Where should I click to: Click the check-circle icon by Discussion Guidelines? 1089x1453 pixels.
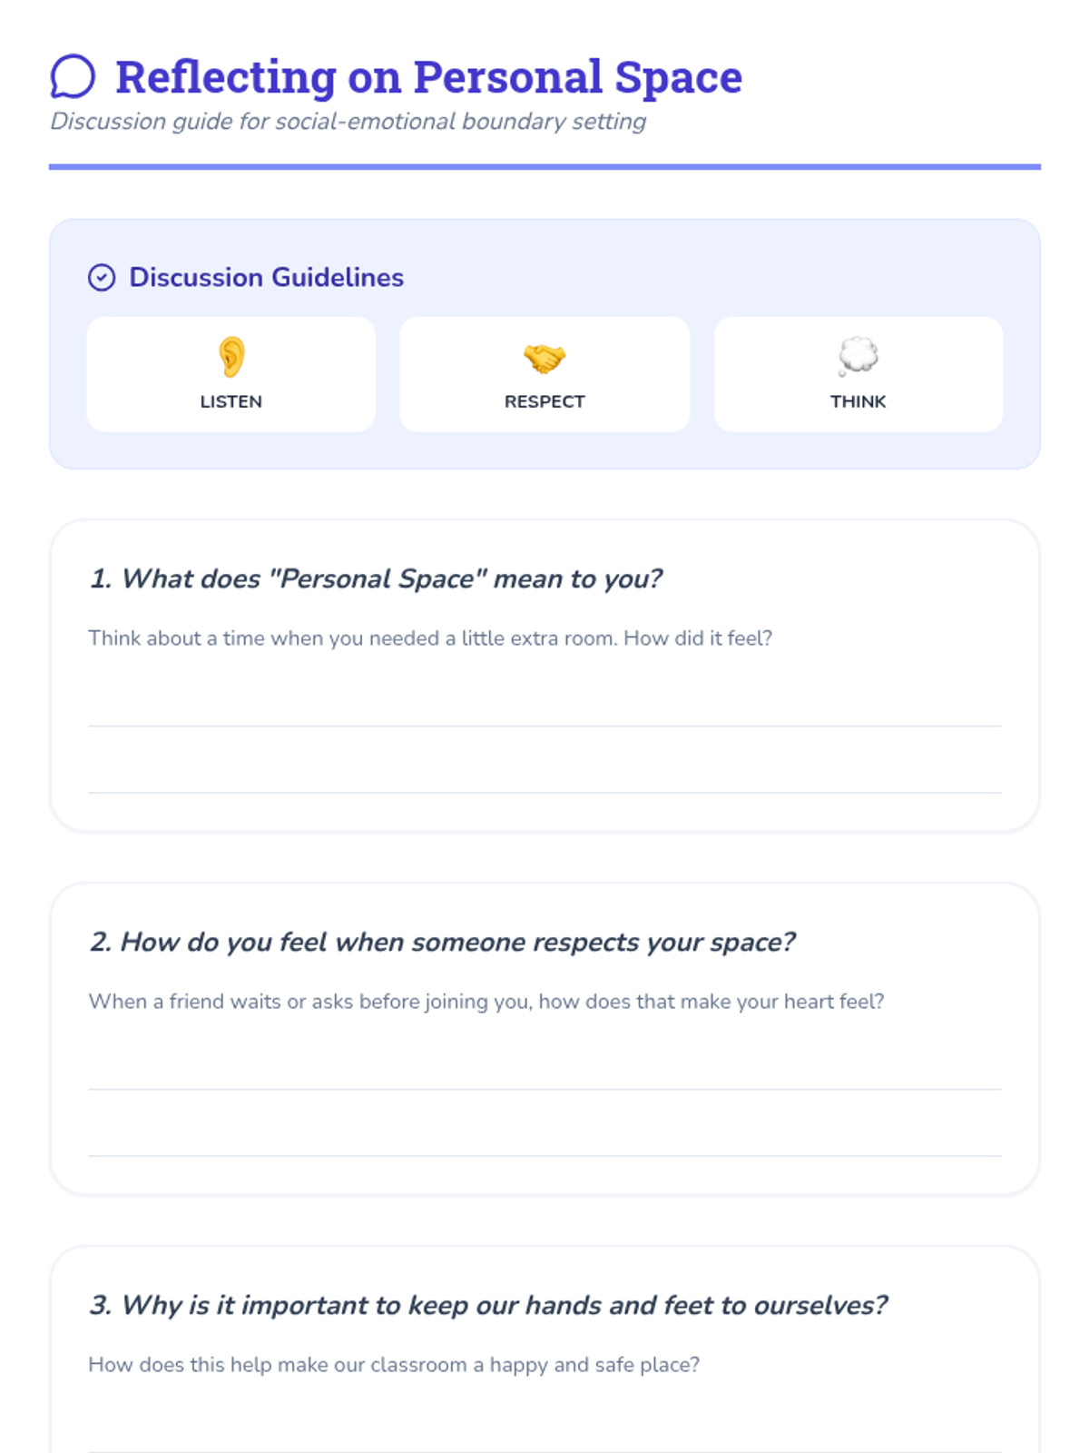(x=102, y=277)
